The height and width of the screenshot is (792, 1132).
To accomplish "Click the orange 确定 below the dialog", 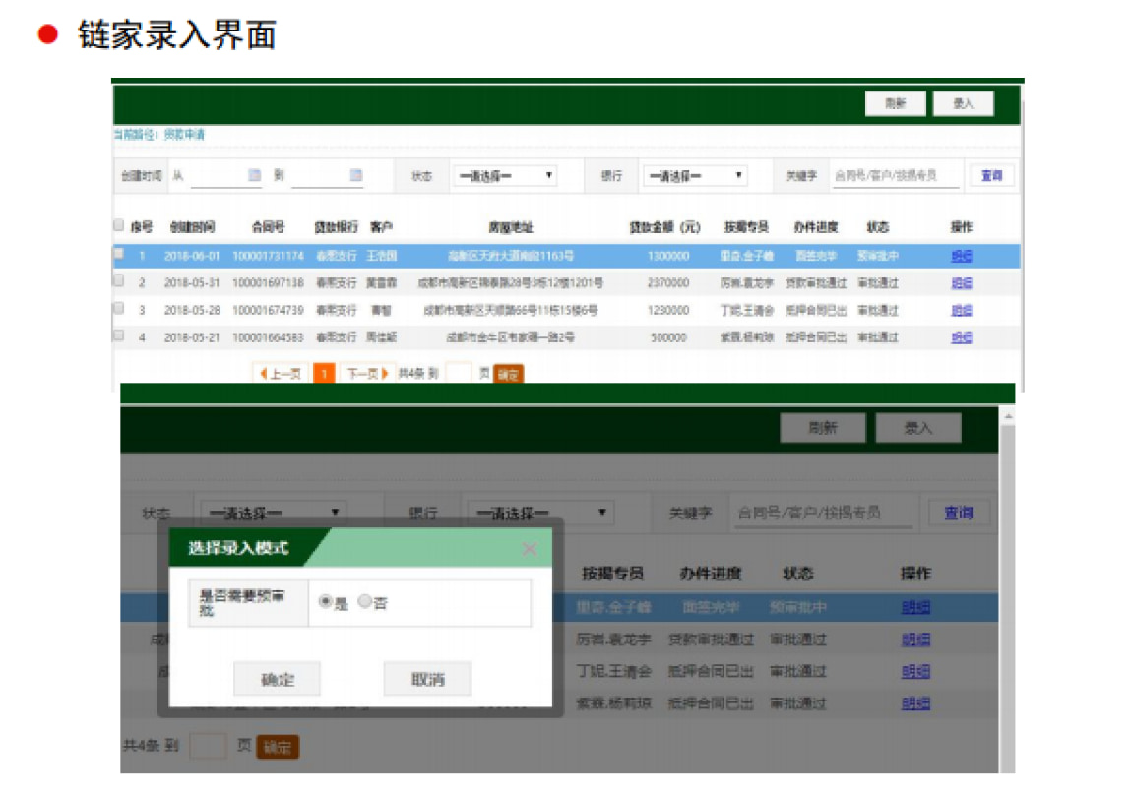I will [x=278, y=747].
